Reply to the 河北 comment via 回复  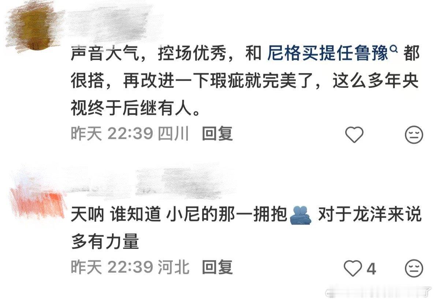coord(217,267)
